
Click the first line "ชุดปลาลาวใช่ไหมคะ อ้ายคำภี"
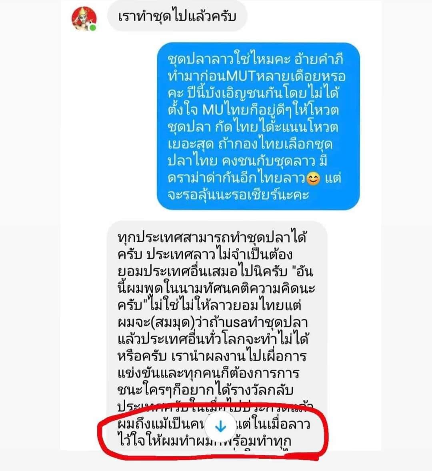[255, 59]
